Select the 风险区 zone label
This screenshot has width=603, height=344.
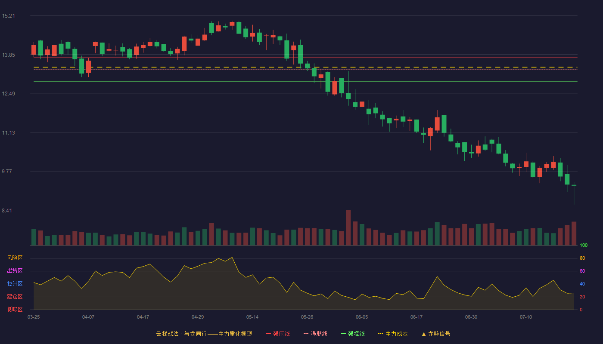click(x=15, y=258)
